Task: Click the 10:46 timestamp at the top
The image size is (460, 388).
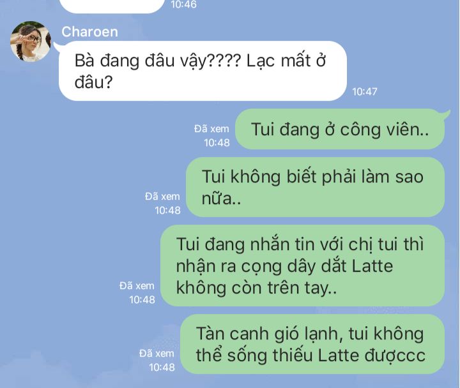Action: [183, 4]
